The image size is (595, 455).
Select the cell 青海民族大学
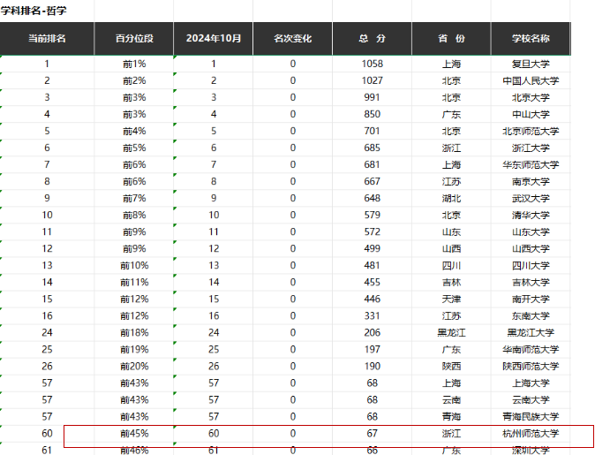(531, 416)
